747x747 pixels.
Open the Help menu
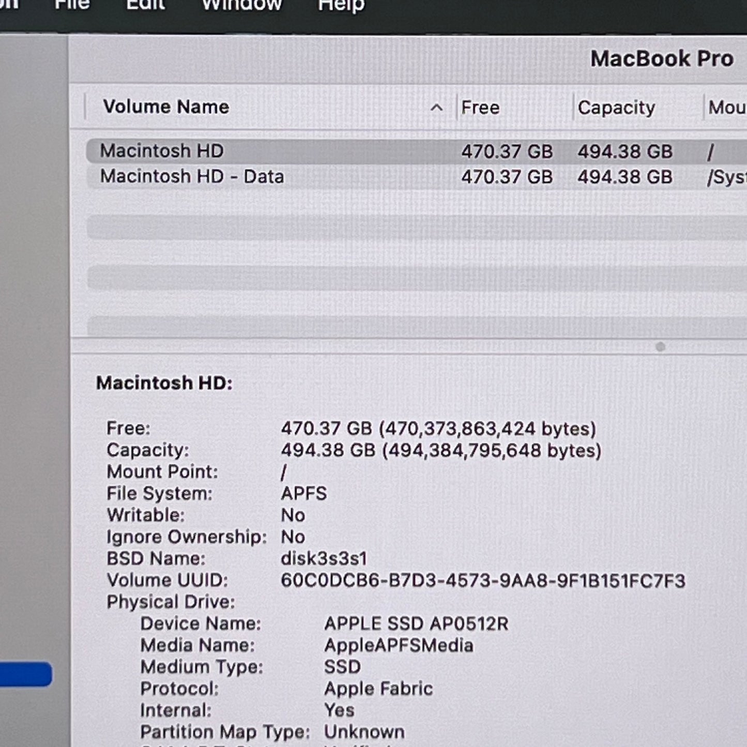click(341, 5)
